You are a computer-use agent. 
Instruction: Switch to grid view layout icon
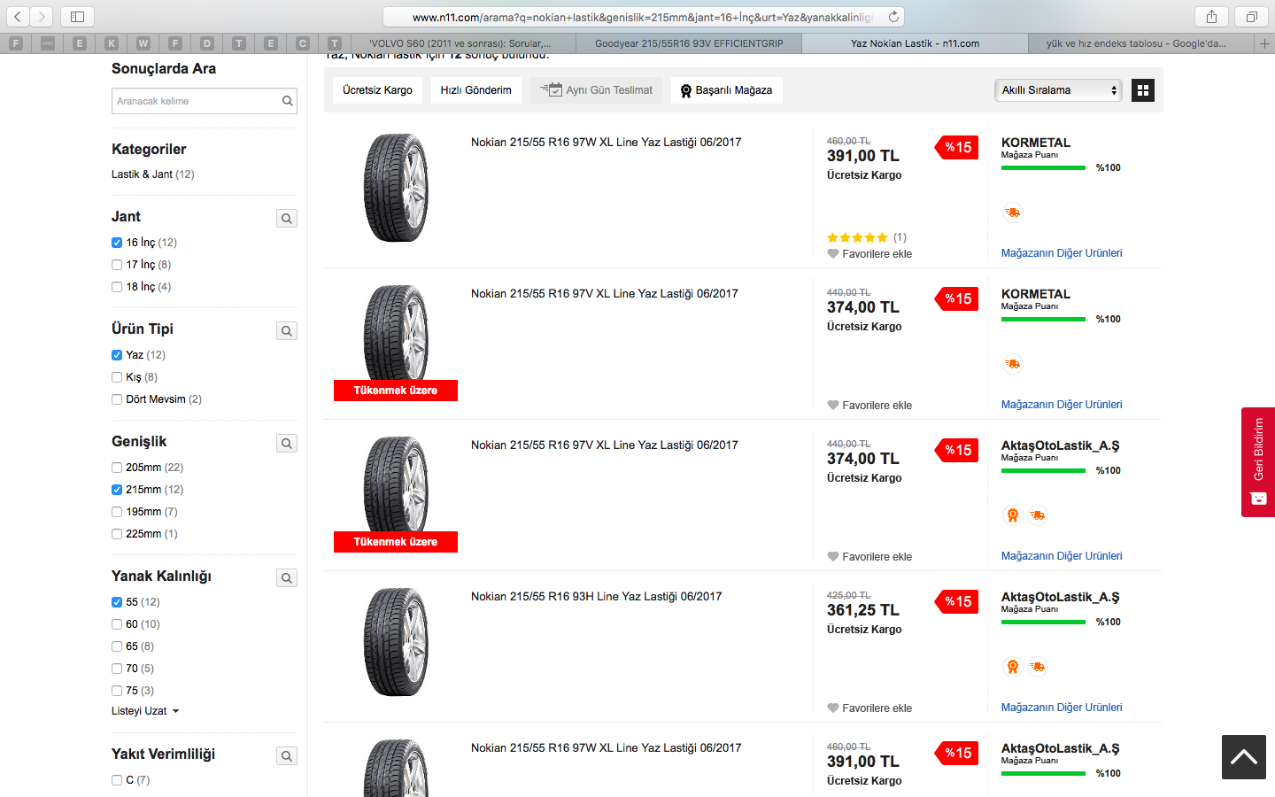(1143, 90)
